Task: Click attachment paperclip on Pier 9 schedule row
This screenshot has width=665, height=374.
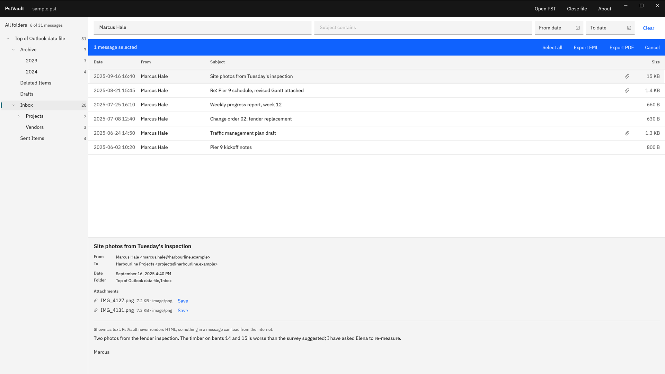Action: [x=627, y=91]
